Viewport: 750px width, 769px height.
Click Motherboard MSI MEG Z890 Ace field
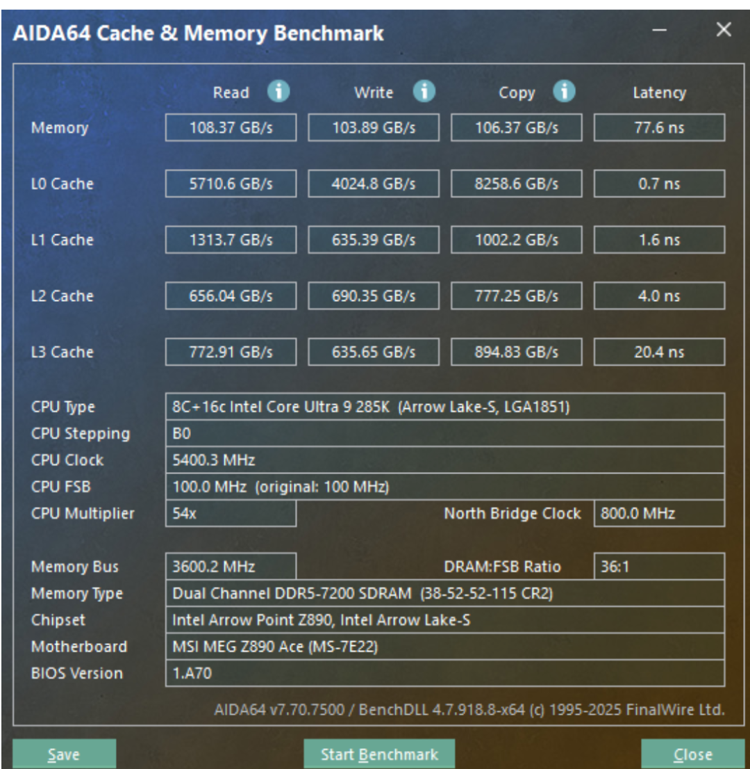445,647
